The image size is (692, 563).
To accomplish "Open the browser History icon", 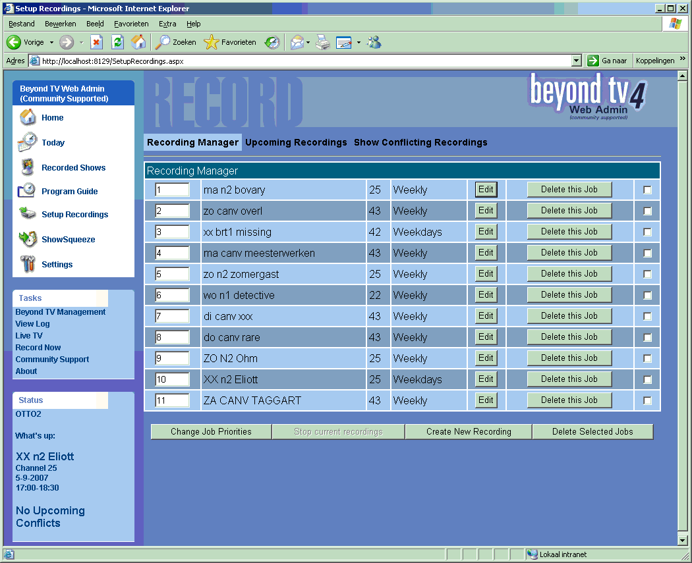I will point(272,42).
